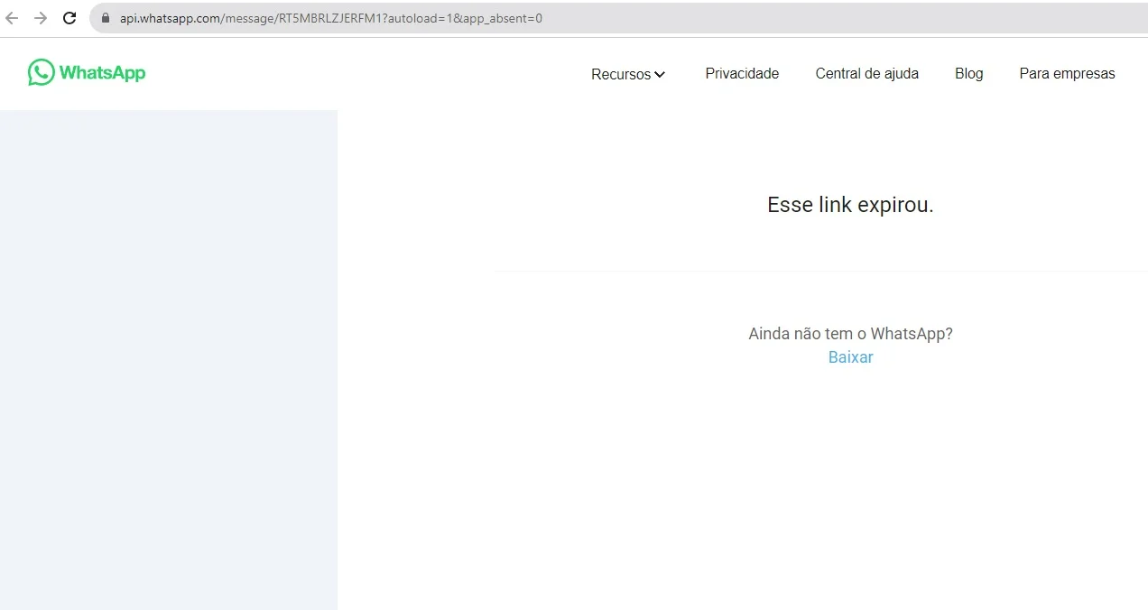1148x610 pixels.
Task: Expand the Recursos dropdown menu
Action: click(628, 74)
